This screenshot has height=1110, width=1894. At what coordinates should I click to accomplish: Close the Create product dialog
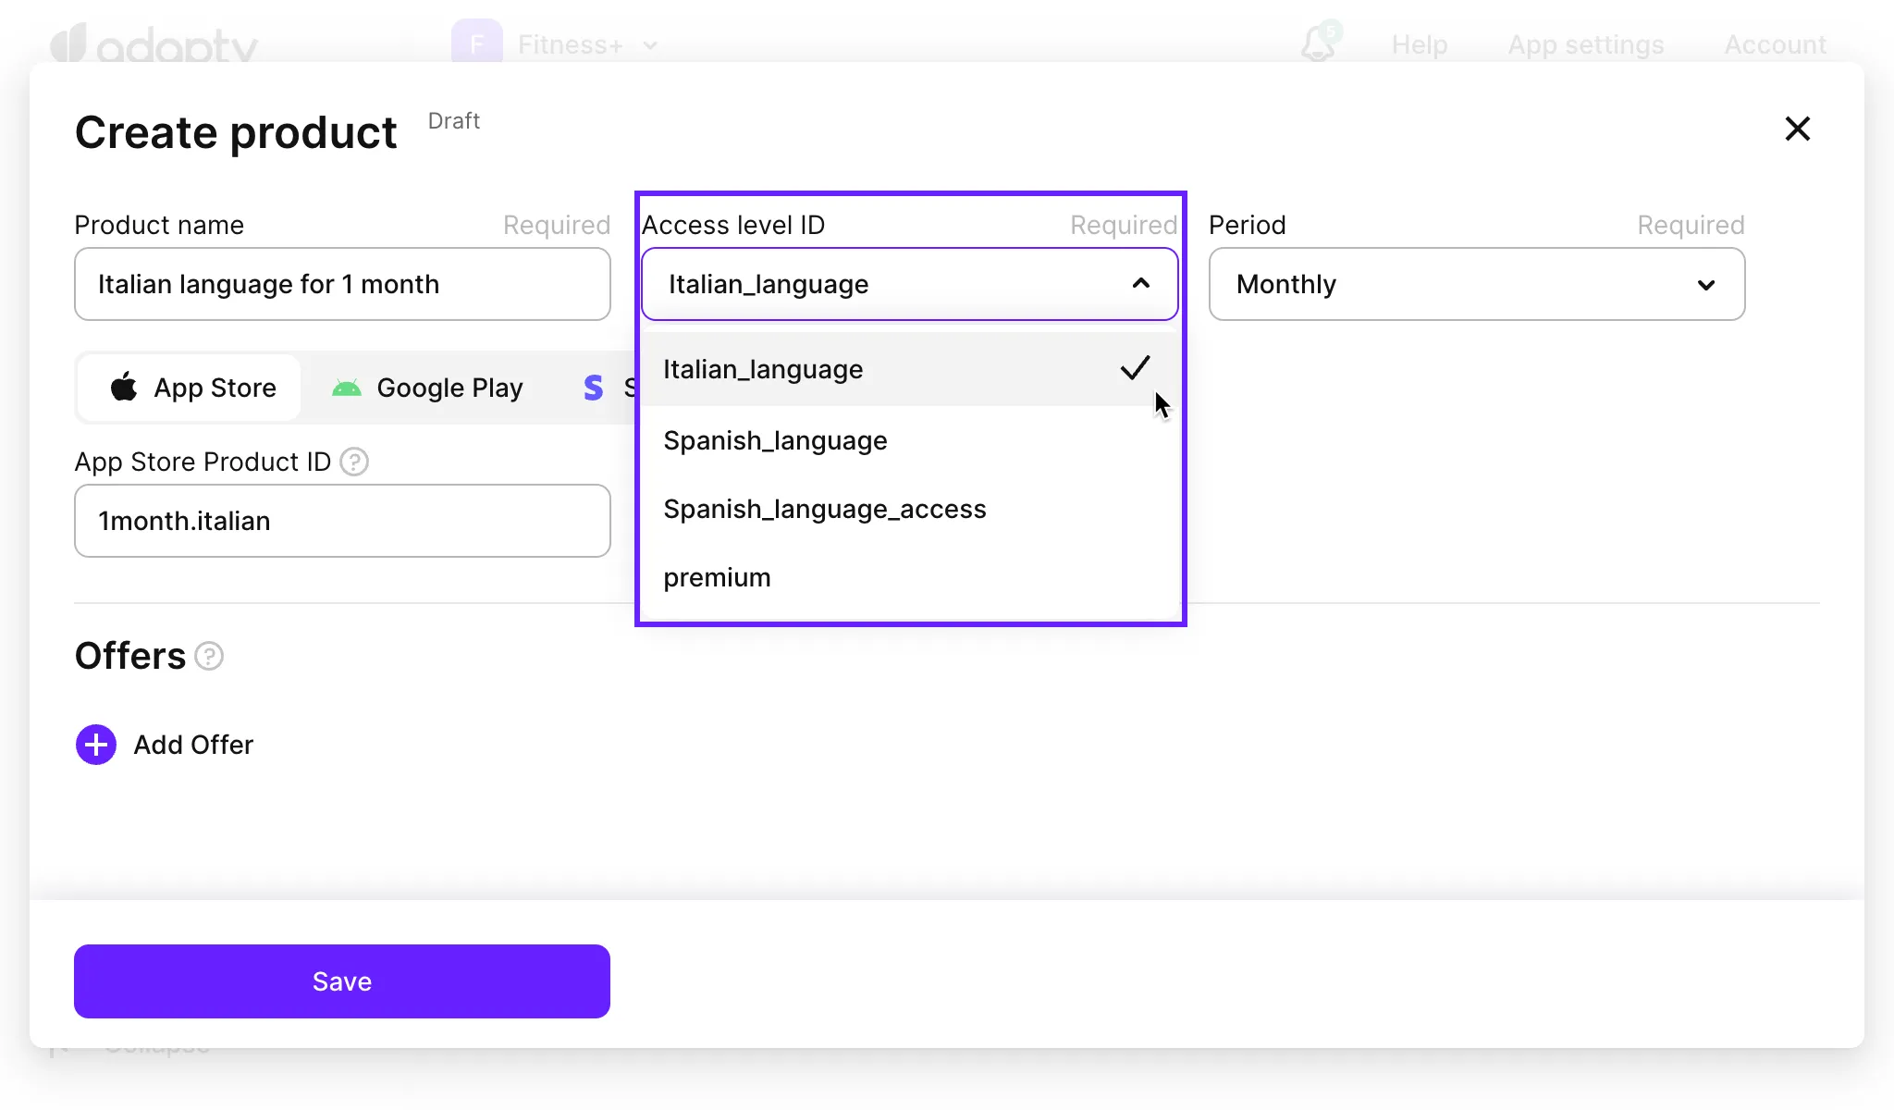point(1797,129)
